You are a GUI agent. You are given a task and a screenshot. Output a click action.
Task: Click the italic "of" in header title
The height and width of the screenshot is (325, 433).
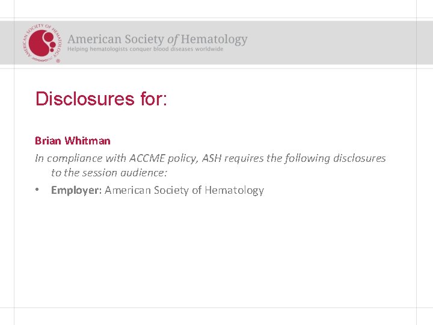coord(173,39)
